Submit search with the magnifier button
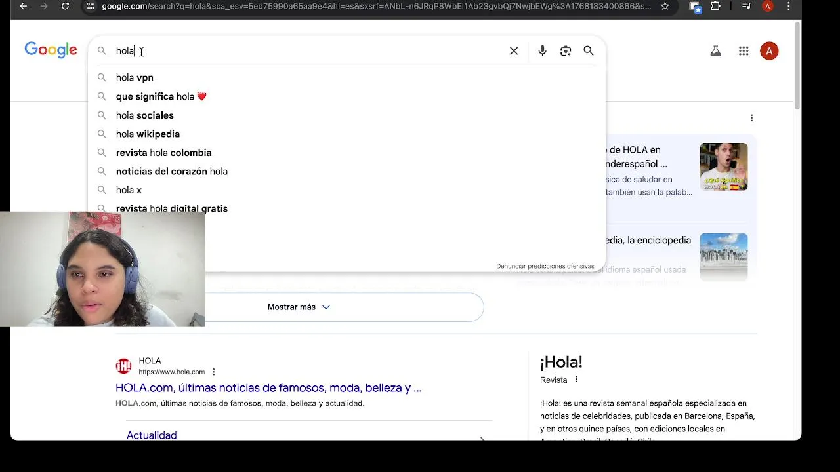840x472 pixels. (x=589, y=50)
